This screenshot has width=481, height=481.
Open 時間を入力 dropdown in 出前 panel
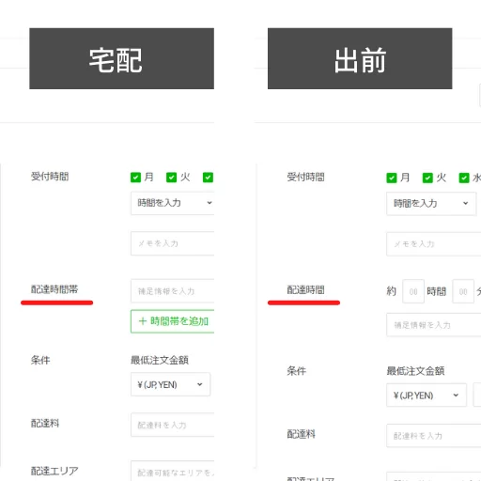coord(431,204)
